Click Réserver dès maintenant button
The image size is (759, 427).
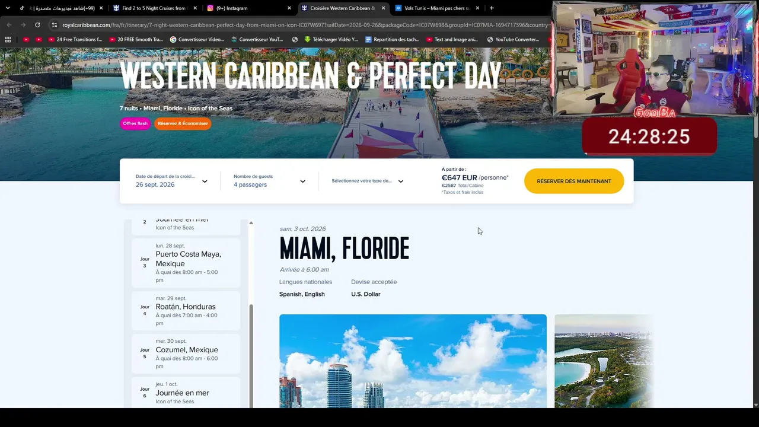[x=574, y=181]
